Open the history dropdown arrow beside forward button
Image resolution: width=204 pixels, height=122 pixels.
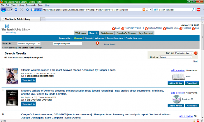pyautogui.click(x=11, y=10)
